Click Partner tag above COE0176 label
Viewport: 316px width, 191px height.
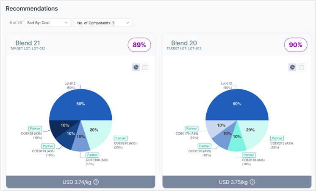191,129
